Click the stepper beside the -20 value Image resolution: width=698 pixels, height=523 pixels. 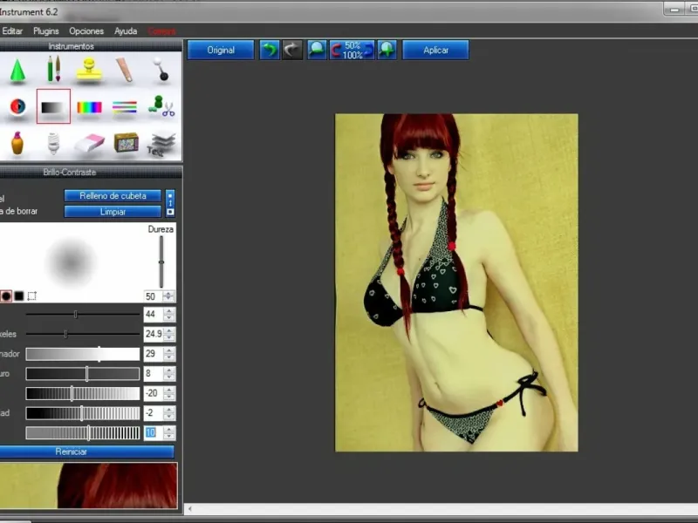tap(169, 393)
